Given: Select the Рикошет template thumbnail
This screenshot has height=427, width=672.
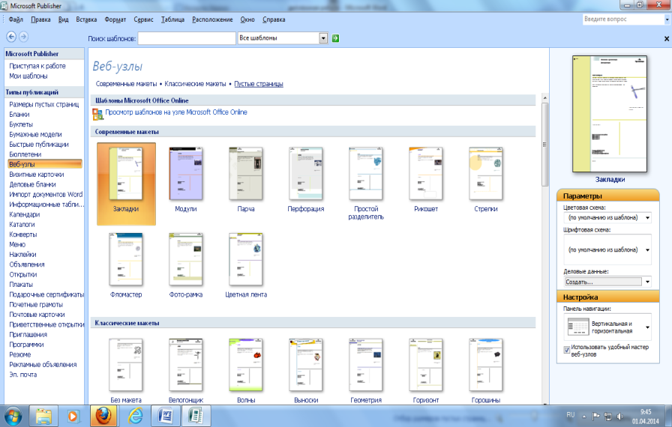Looking at the screenshot, I should 426,174.
